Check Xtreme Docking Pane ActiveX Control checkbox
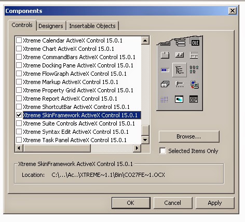The image size is (245, 222). (19, 65)
